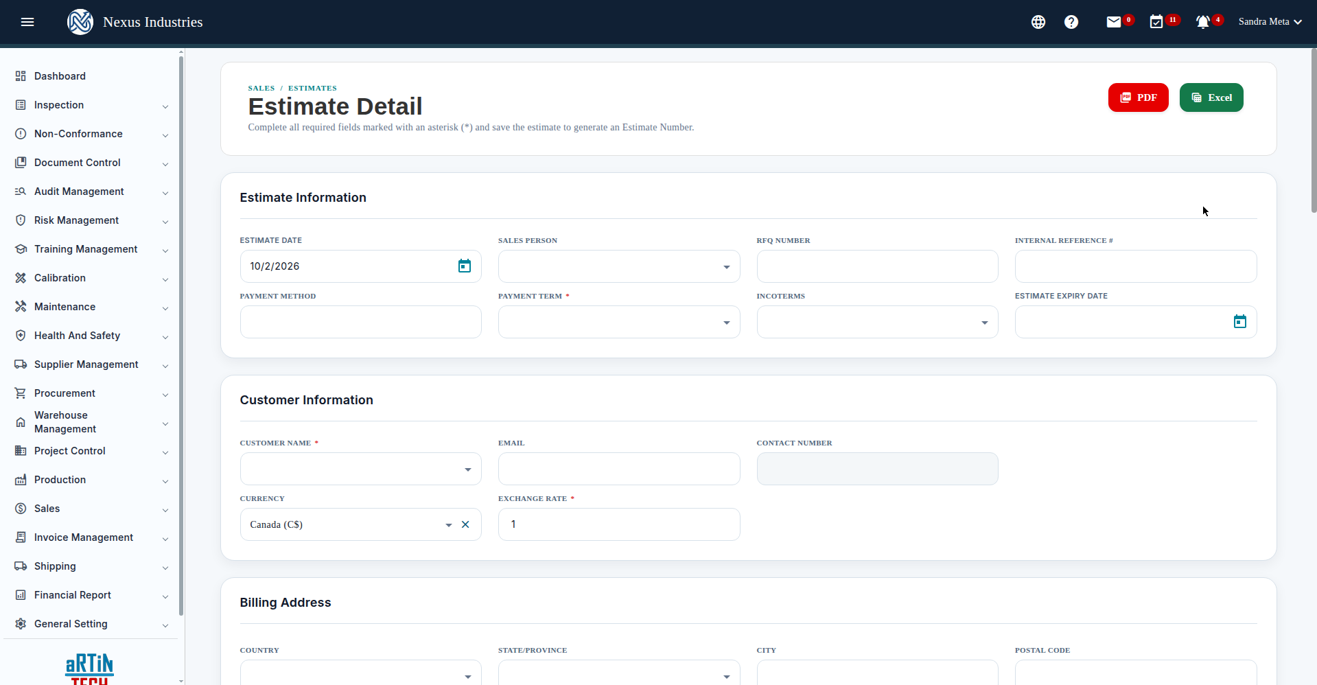The image size is (1317, 685).
Task: Open the Billing Address Country dropdown
Action: pyautogui.click(x=360, y=673)
